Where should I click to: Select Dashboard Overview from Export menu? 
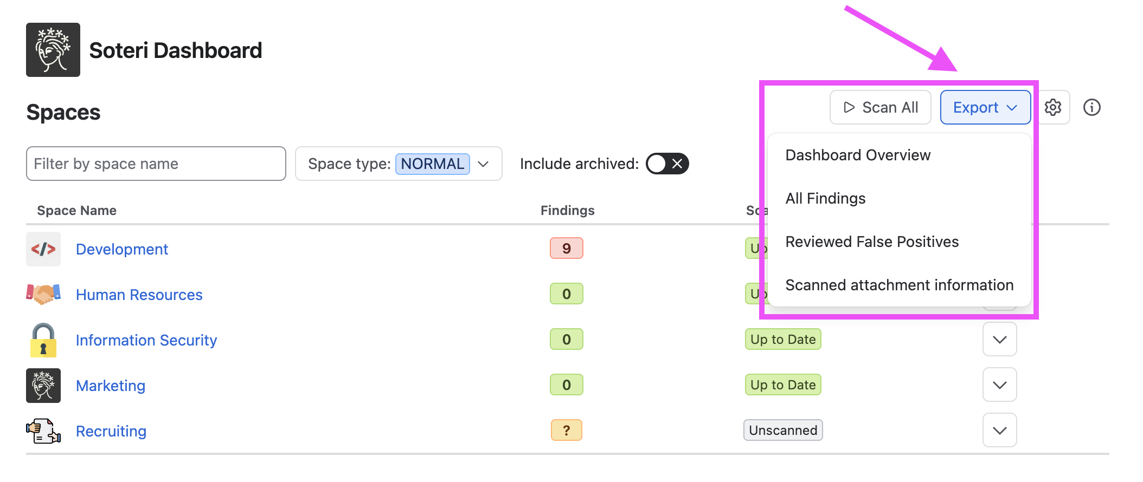pyautogui.click(x=858, y=155)
